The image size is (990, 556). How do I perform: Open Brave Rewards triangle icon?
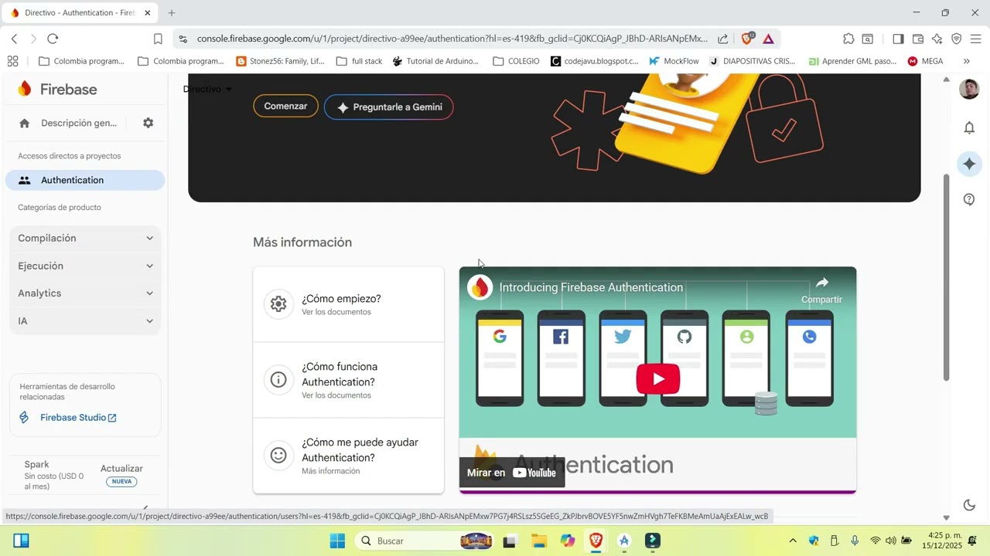point(768,39)
